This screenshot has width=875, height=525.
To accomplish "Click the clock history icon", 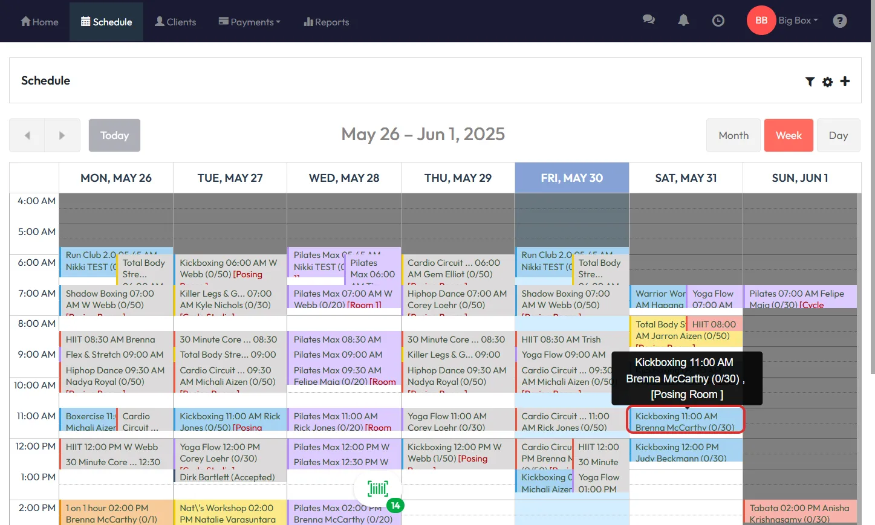I will (x=718, y=21).
